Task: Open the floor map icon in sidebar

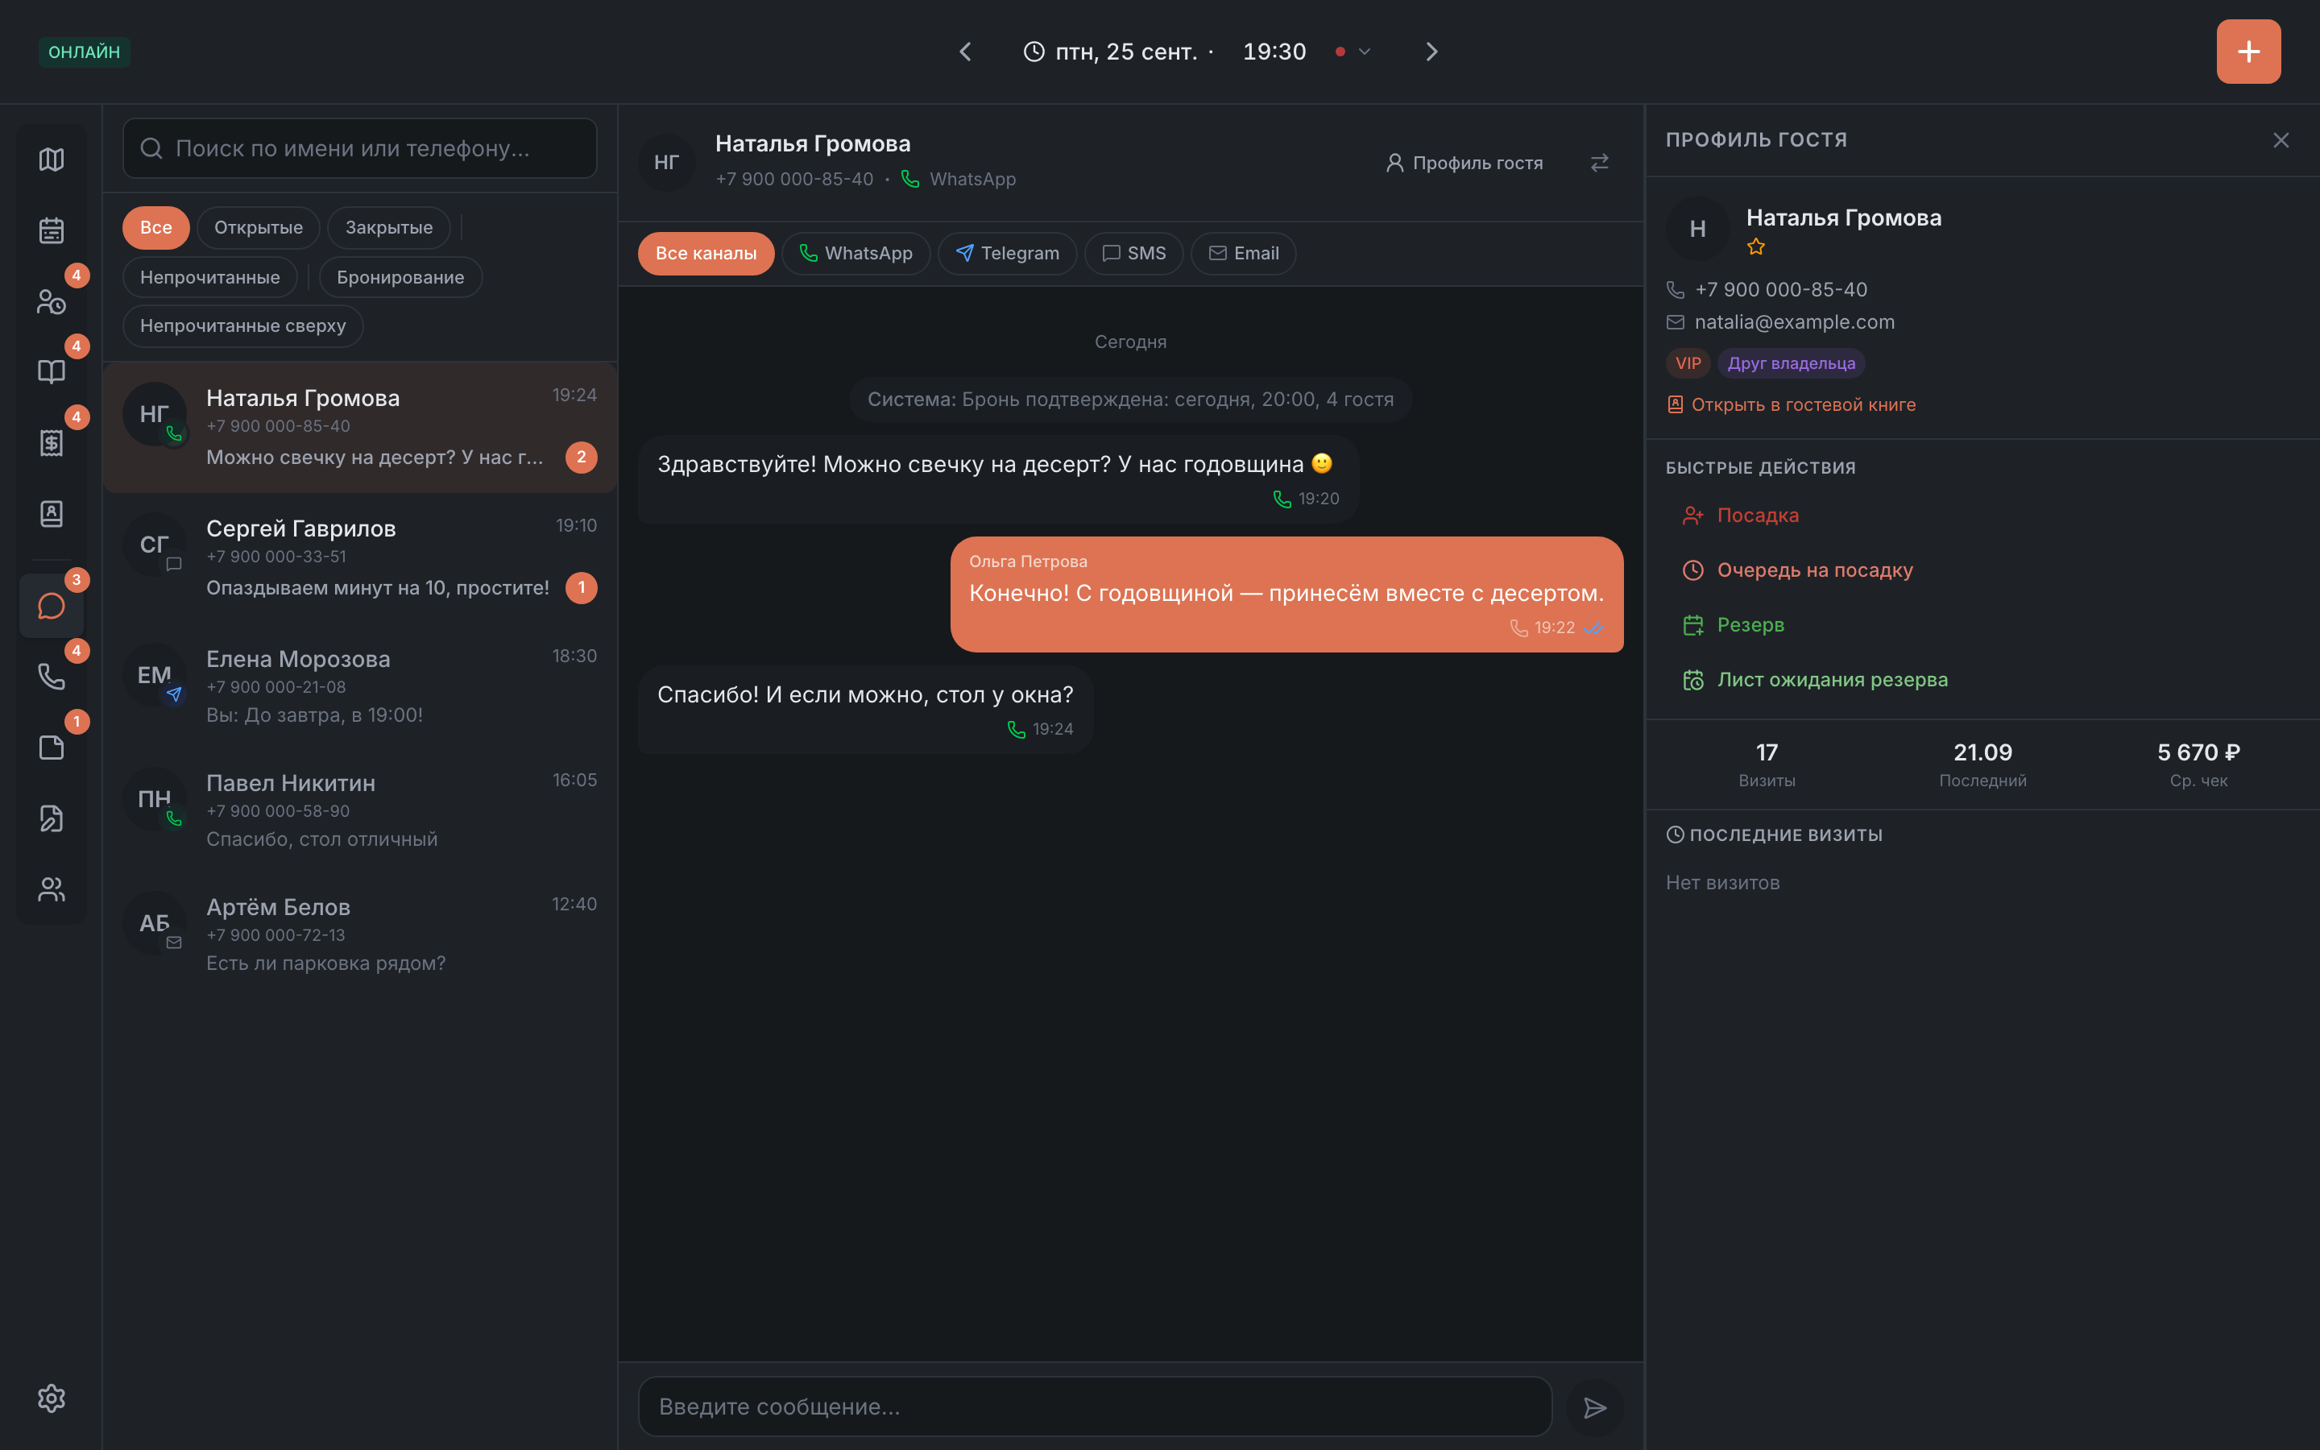Action: coord(52,159)
